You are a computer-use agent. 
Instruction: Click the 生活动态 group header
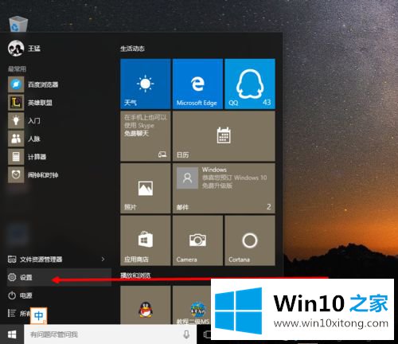click(x=132, y=49)
